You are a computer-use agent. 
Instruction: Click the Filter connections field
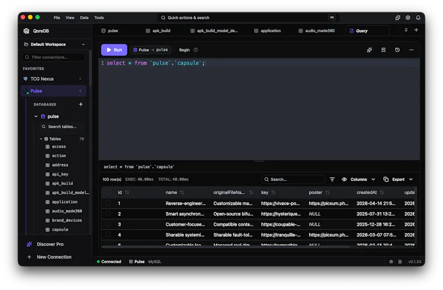coord(54,58)
